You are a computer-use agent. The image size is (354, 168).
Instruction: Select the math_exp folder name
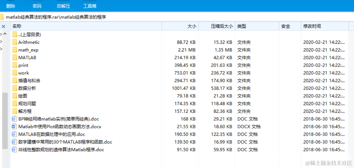(x=28, y=50)
